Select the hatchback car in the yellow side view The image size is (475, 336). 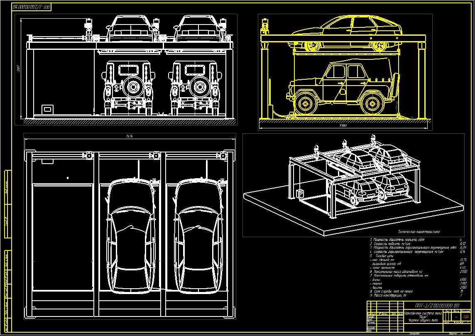[x=346, y=34]
